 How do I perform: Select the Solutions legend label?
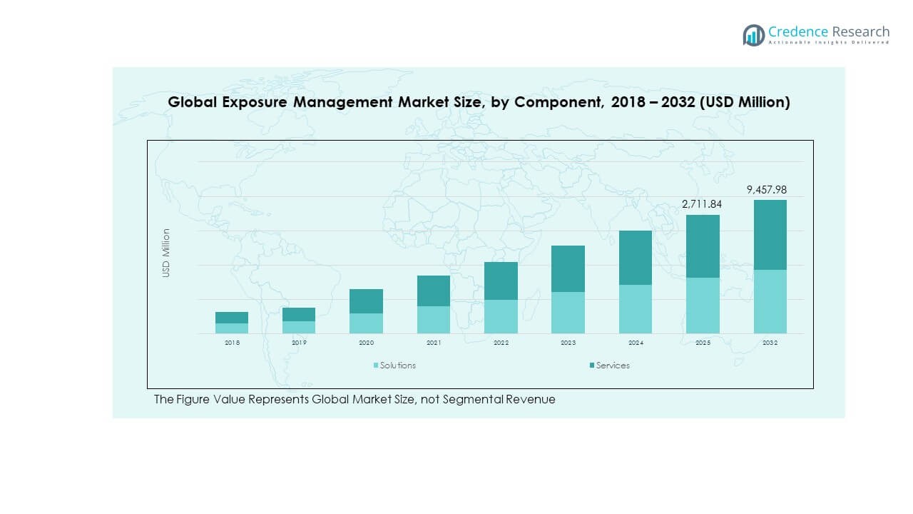click(397, 366)
